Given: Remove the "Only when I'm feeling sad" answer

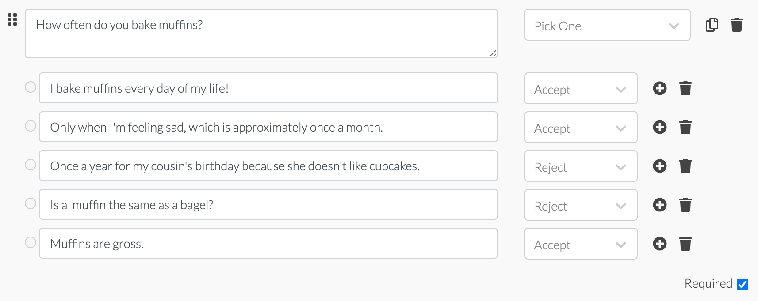Looking at the screenshot, I should [x=685, y=127].
